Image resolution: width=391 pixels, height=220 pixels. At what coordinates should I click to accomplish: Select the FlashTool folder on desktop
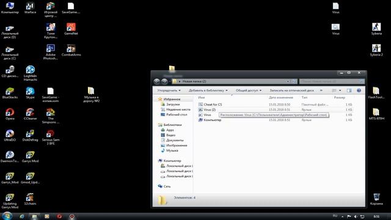(x=376, y=93)
